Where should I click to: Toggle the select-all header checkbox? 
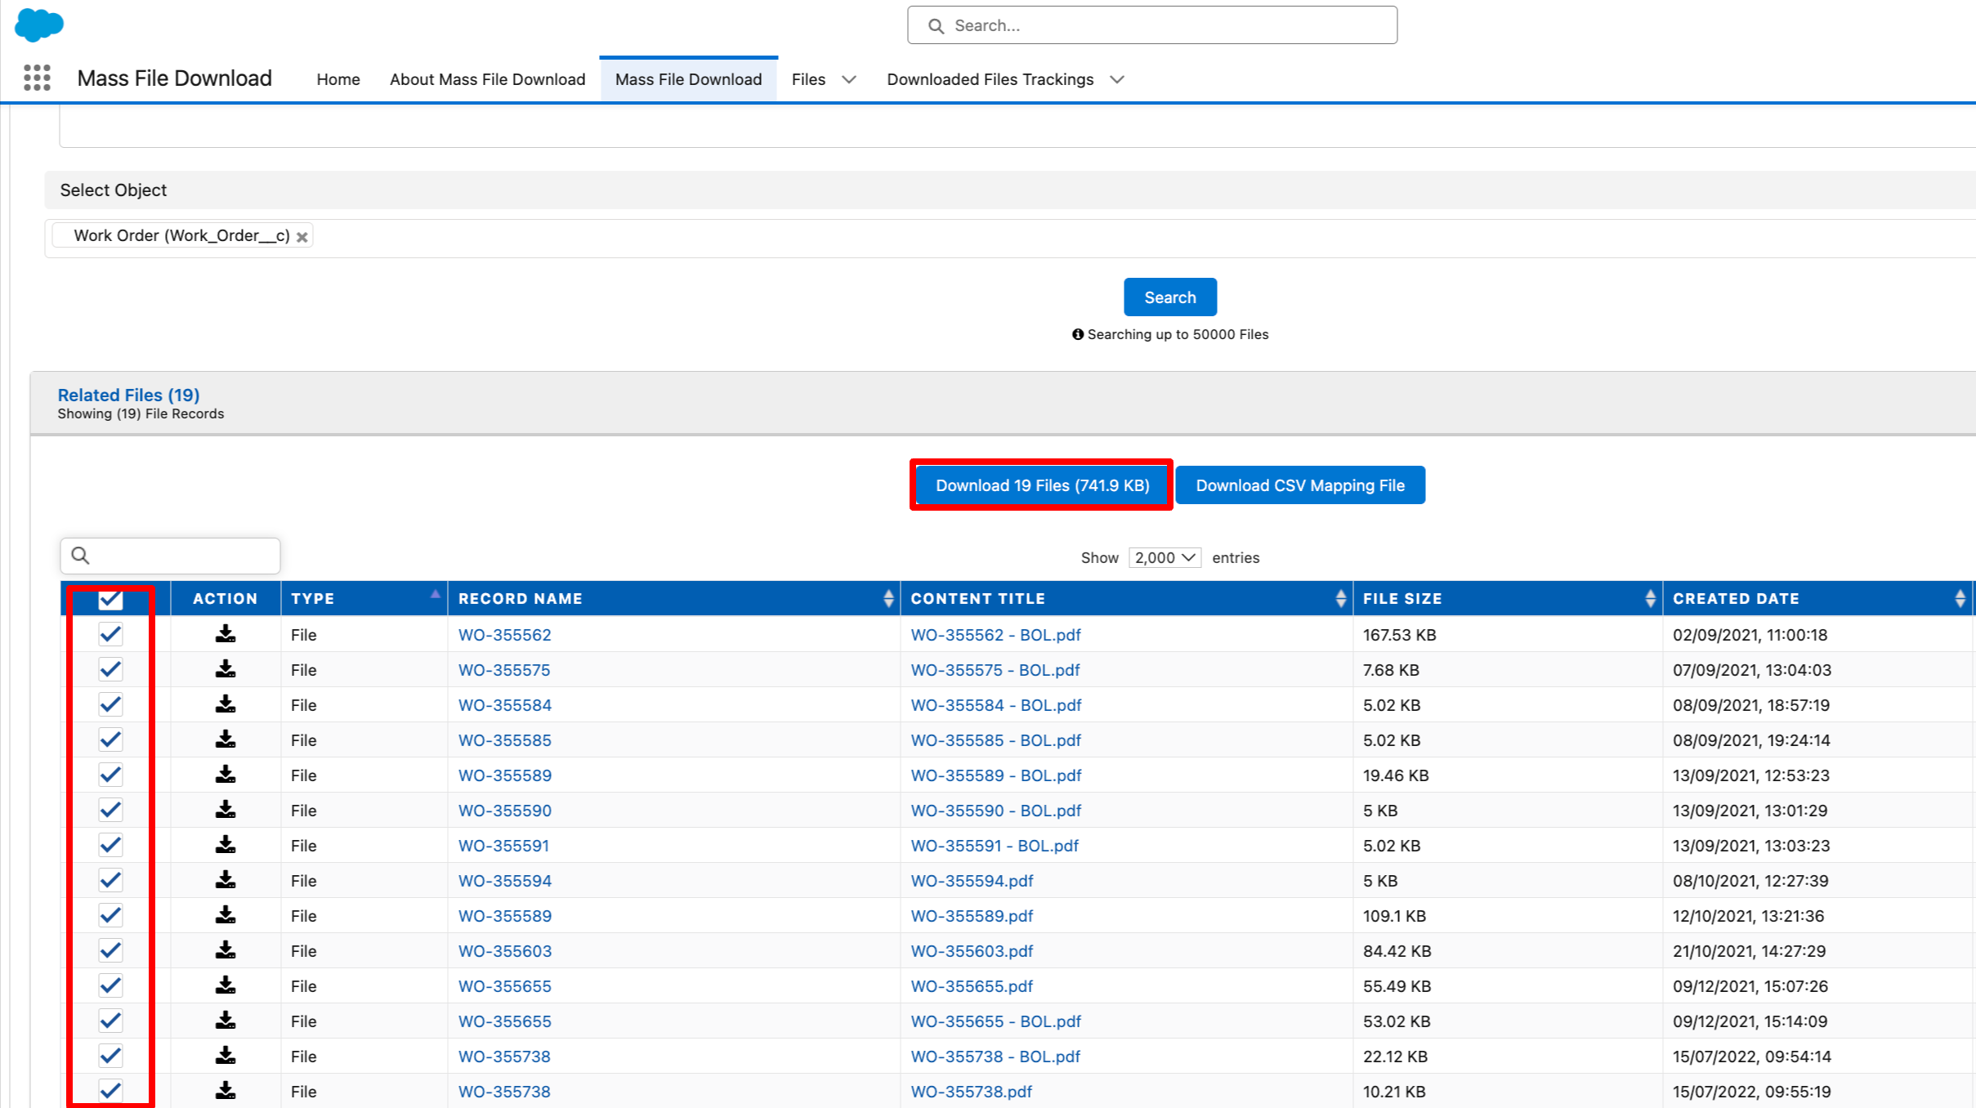(x=110, y=600)
